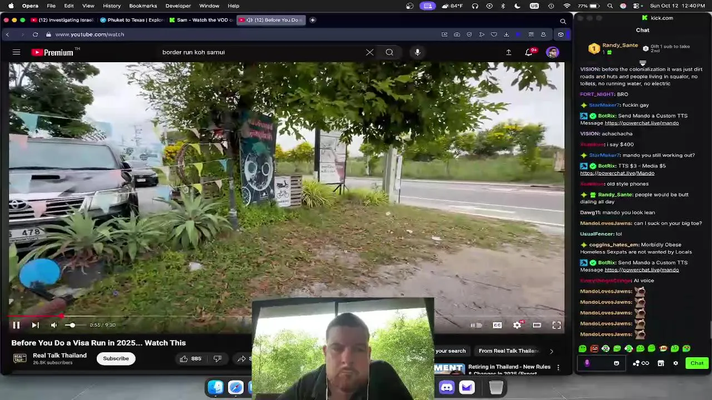712x400 pixels.
Task: Open Safari from the Dock
Action: (x=236, y=387)
